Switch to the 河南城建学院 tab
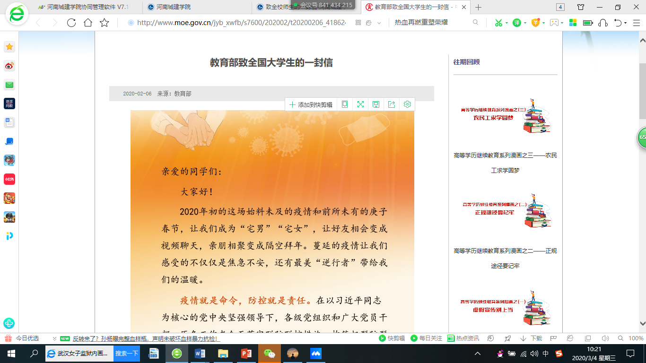This screenshot has width=646, height=363. (173, 7)
